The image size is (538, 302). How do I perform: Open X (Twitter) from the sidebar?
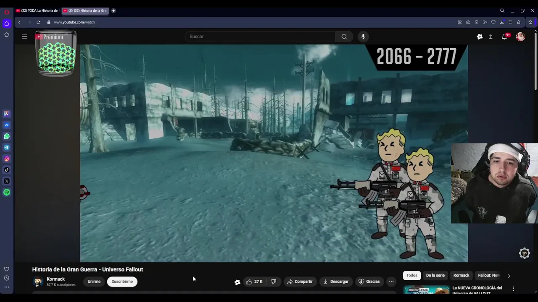click(x=7, y=181)
